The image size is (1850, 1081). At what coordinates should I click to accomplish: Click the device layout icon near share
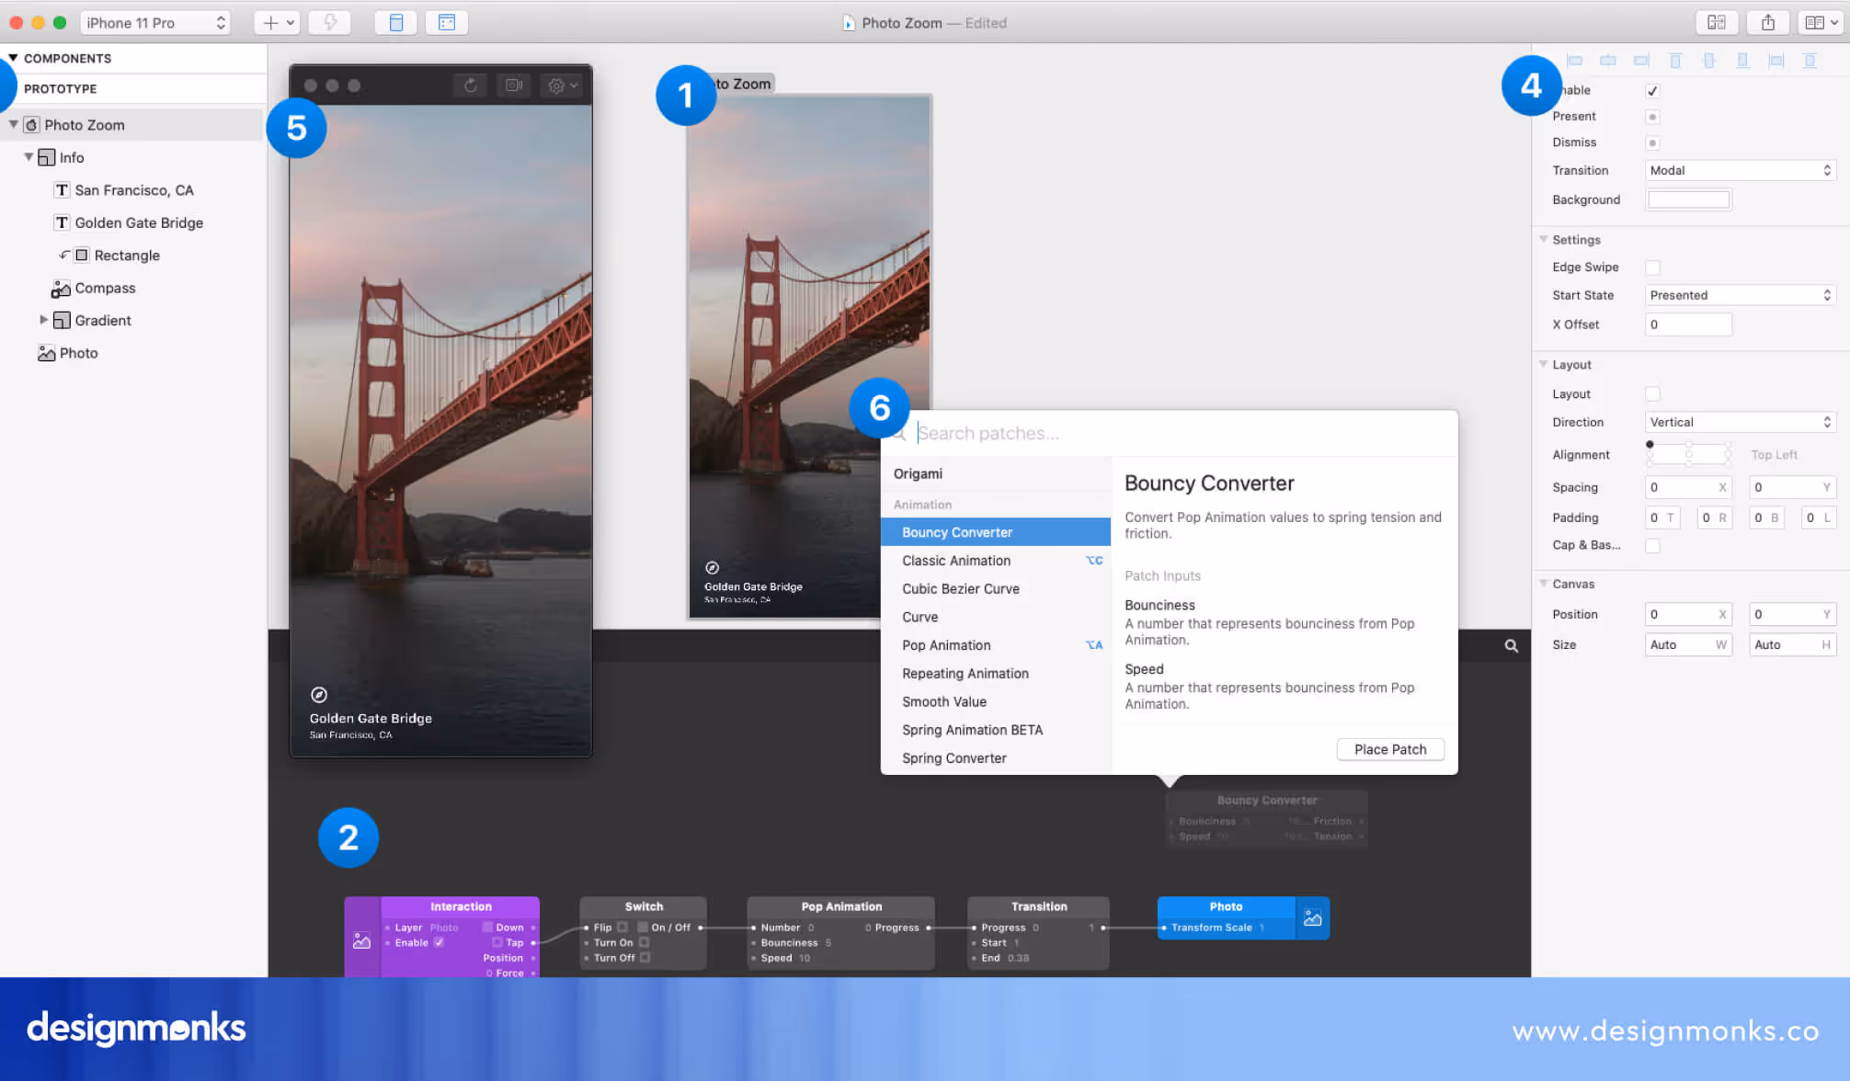(1716, 23)
